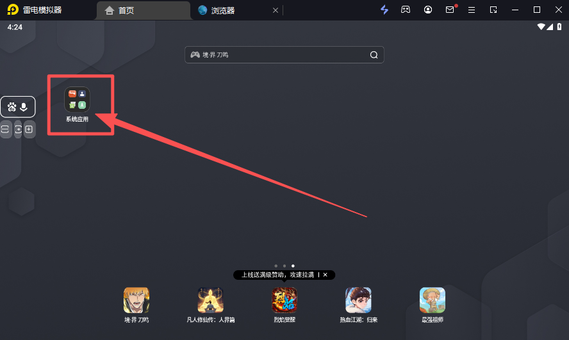Click the 4:24 clock text
The width and height of the screenshot is (569, 340).
click(15, 27)
